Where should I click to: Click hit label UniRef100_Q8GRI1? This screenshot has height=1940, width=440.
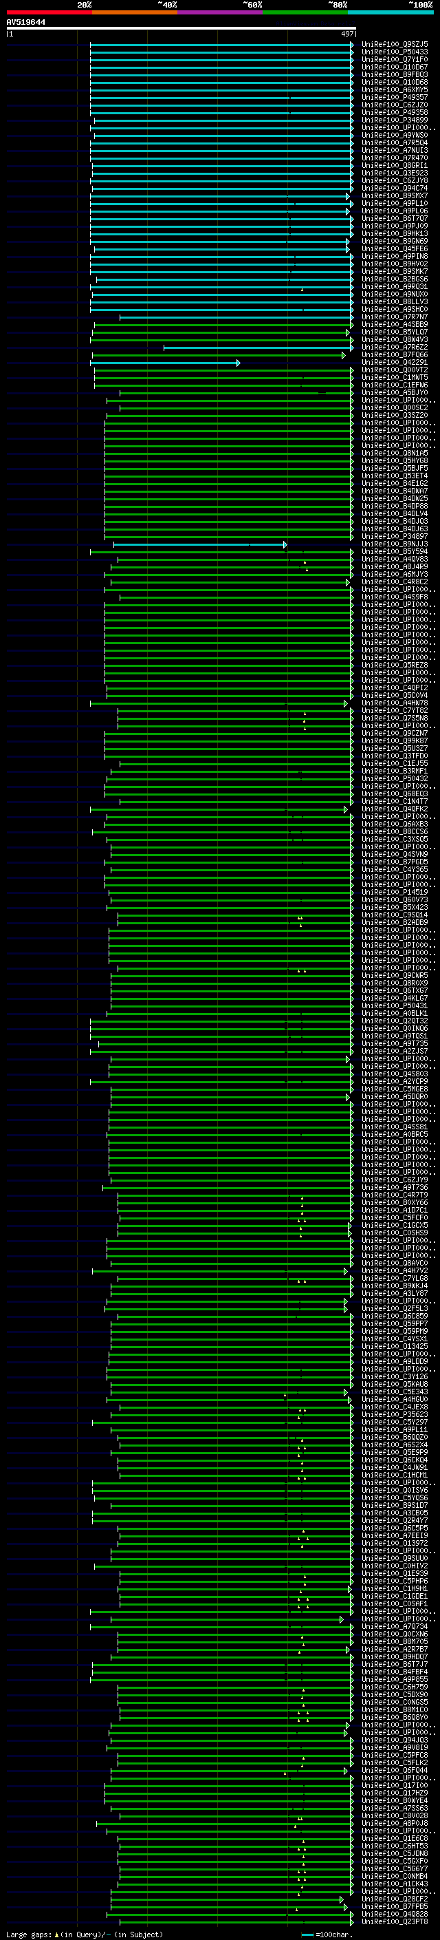tap(395, 166)
